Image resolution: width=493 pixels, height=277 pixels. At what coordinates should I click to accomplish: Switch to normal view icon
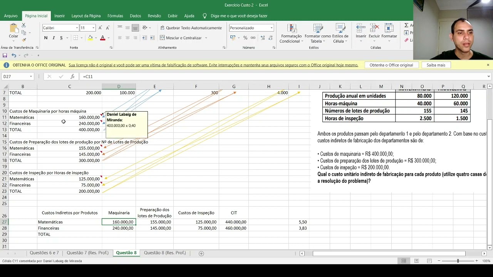pyautogui.click(x=404, y=261)
